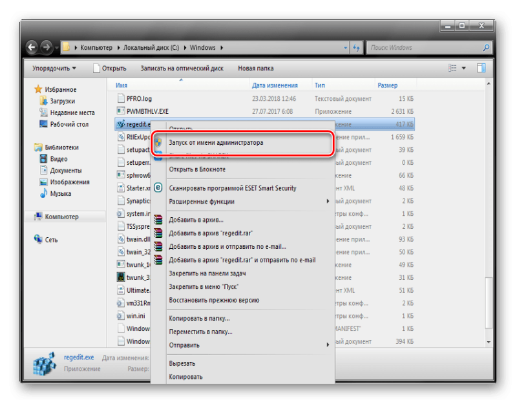The height and width of the screenshot is (404, 517).
Task: Click the Поиск: Windows search field
Action: (423, 48)
